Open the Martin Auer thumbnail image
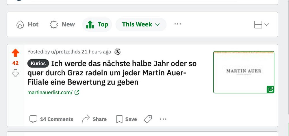The image size is (289, 136). coord(243,72)
